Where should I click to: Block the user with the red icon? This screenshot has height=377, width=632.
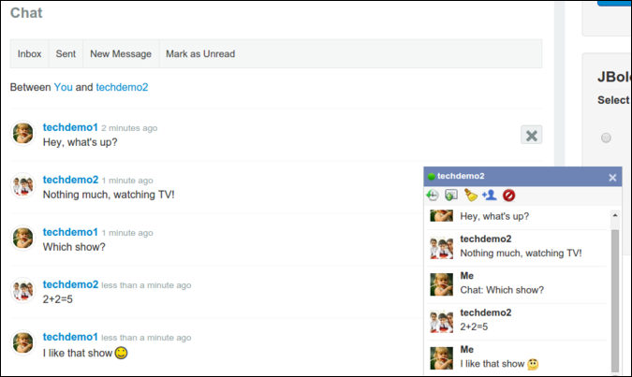[508, 196]
